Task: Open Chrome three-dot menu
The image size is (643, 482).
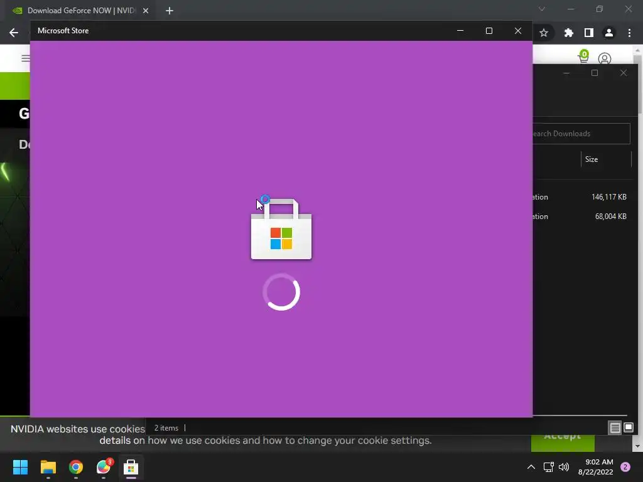Action: point(629,33)
